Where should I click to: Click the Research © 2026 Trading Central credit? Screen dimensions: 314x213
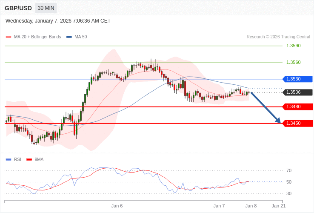click(278, 37)
